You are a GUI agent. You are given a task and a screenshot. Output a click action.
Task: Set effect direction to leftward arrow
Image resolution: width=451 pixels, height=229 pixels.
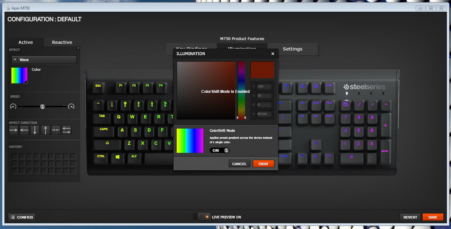coord(24,130)
